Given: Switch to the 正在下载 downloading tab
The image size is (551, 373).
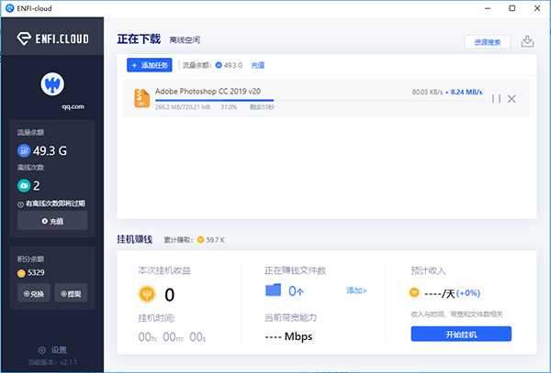Looking at the screenshot, I should [139, 38].
